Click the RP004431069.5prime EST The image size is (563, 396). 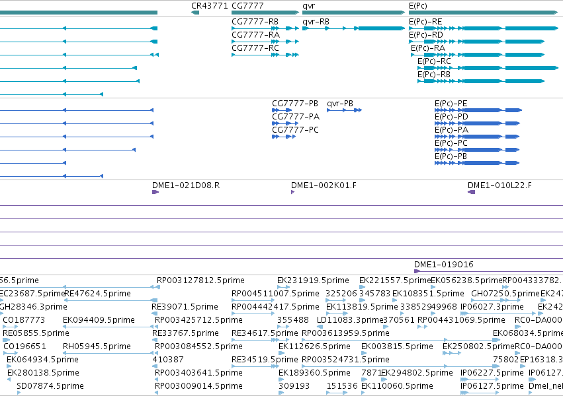tap(422, 327)
